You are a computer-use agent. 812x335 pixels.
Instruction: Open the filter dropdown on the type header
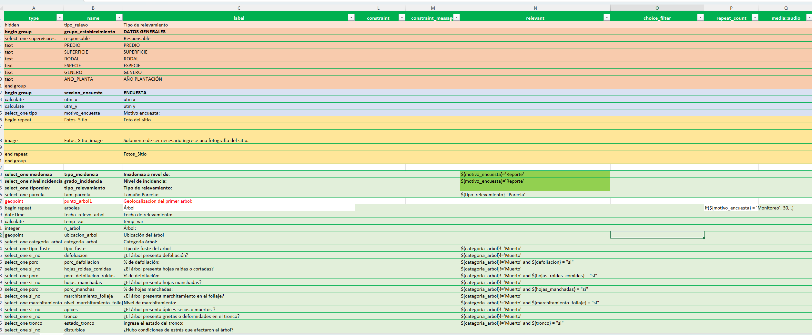[60, 17]
